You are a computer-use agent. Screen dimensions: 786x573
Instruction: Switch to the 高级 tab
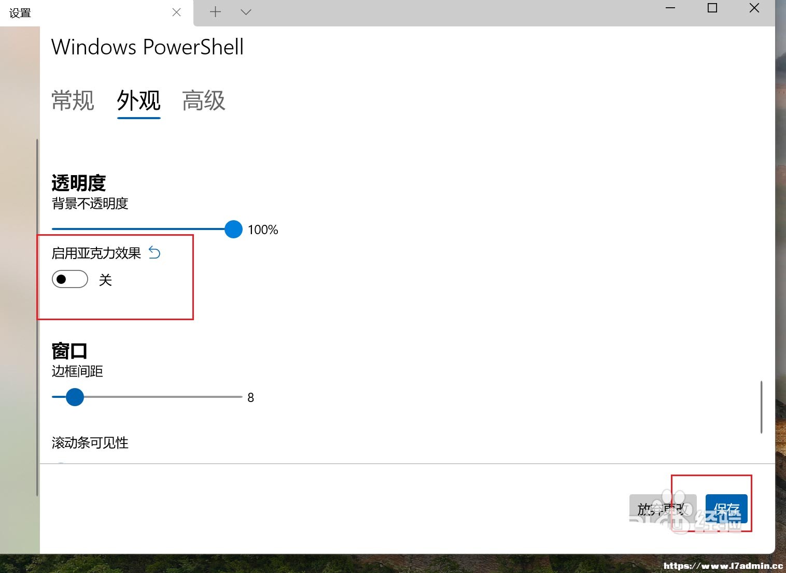(204, 101)
